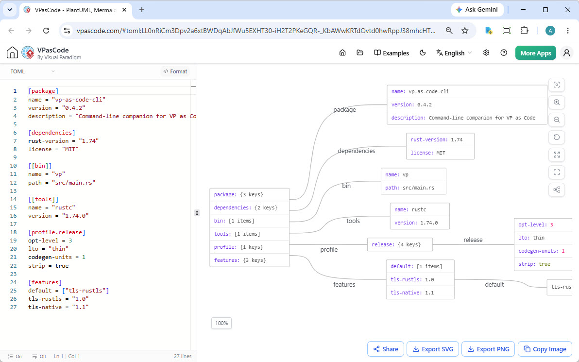
Task: Click the Ln 1 | Col 1 status entry
Action: 67,357
